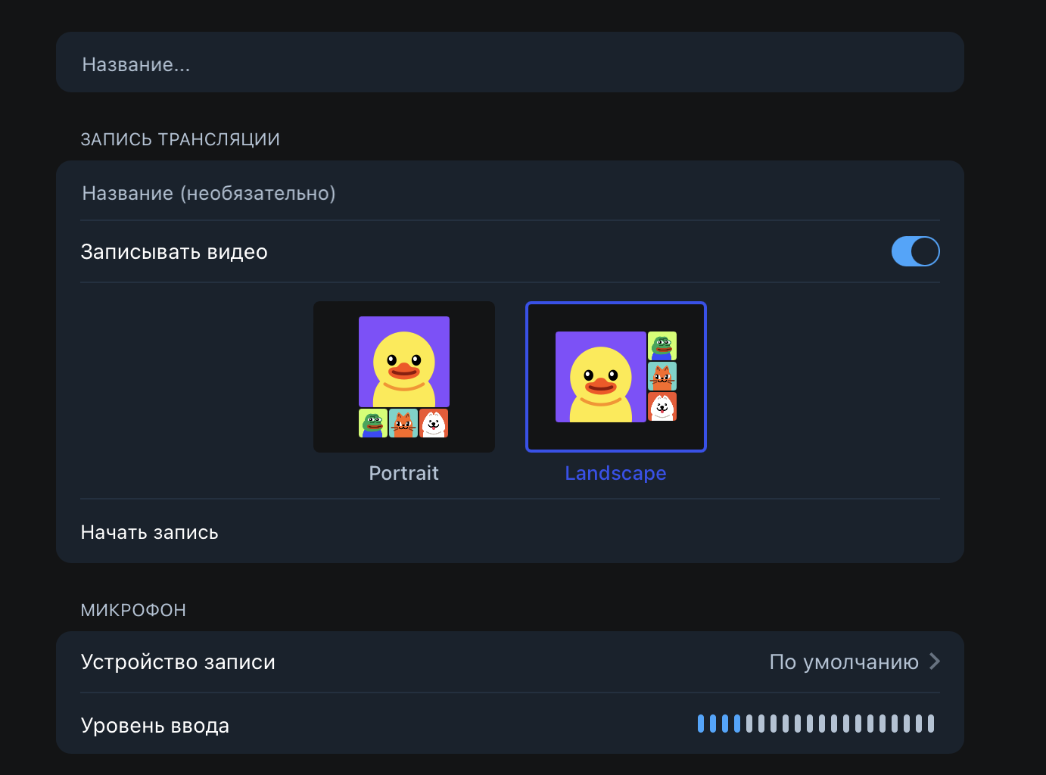This screenshot has height=775, width=1046.
Task: Click the orange cat avatar in Portrait layout
Action: (403, 424)
